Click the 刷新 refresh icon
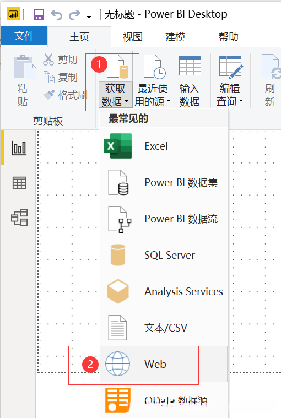This screenshot has height=418, width=281. tap(272, 67)
